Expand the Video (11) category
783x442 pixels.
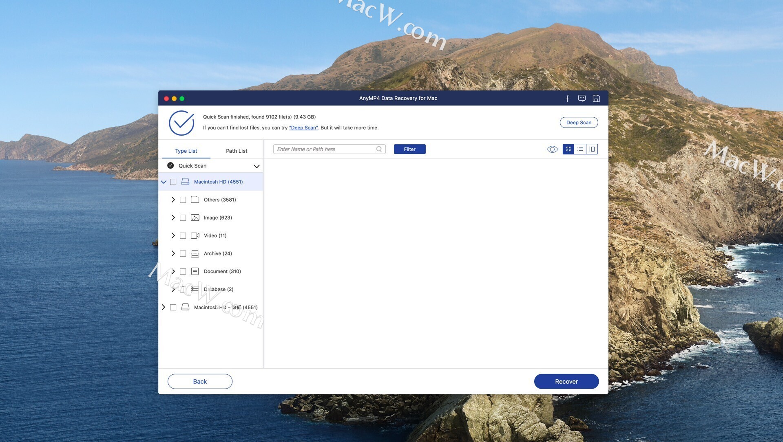[173, 235]
